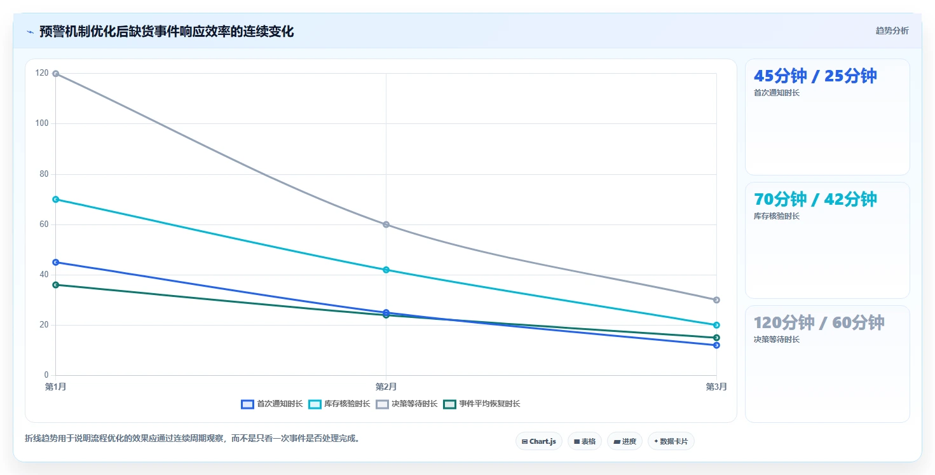
Task: Click the 首次通知时长 point at 第1月
Action: pyautogui.click(x=56, y=263)
